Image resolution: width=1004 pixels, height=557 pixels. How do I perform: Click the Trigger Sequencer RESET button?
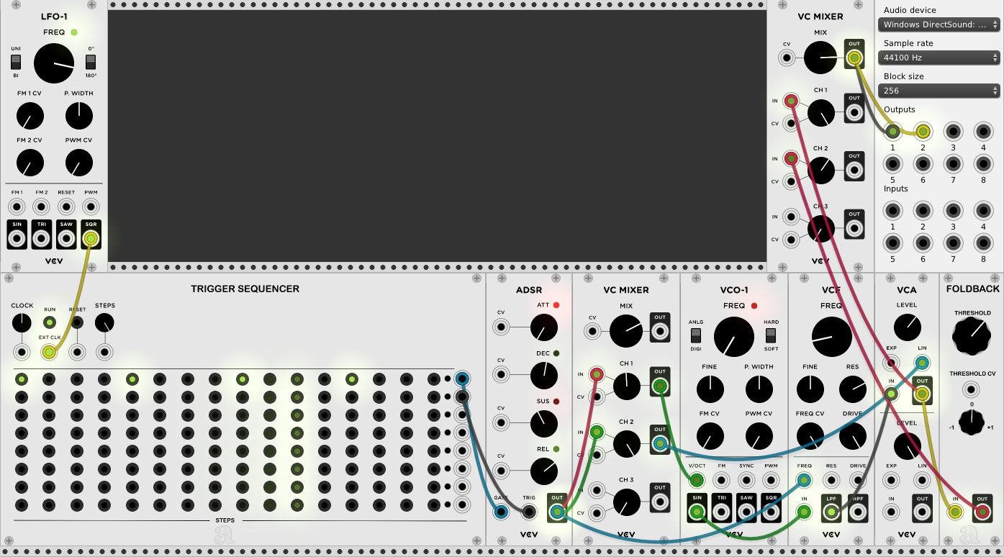[x=77, y=322]
